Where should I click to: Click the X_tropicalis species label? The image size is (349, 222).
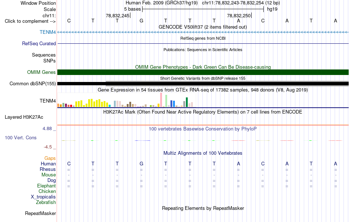[x=43, y=197]
